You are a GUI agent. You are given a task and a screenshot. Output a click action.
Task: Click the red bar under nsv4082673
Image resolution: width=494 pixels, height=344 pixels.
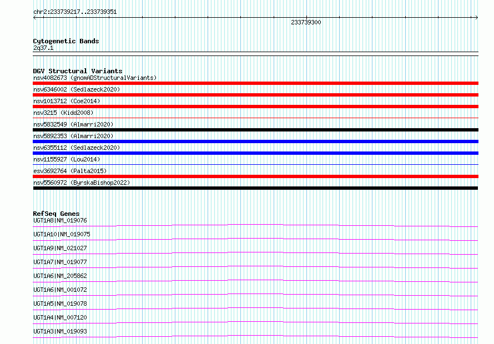click(x=255, y=83)
